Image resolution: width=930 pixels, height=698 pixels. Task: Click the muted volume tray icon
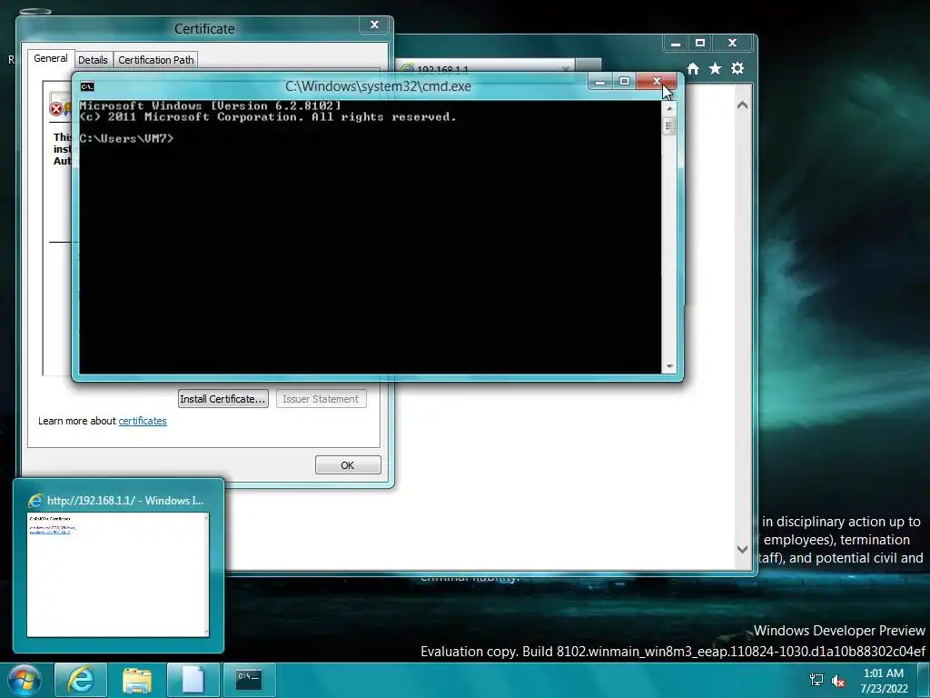838,681
